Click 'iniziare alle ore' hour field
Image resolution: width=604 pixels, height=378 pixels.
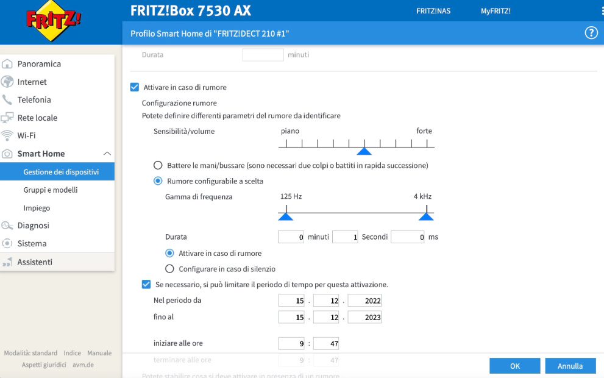click(291, 343)
